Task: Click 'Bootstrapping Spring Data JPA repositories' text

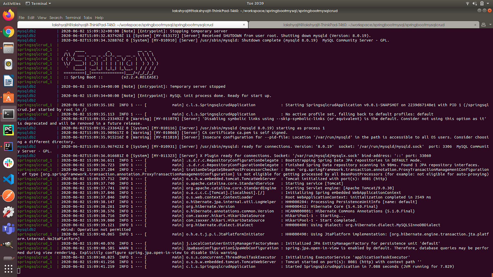Action: pyautogui.click(x=354, y=160)
